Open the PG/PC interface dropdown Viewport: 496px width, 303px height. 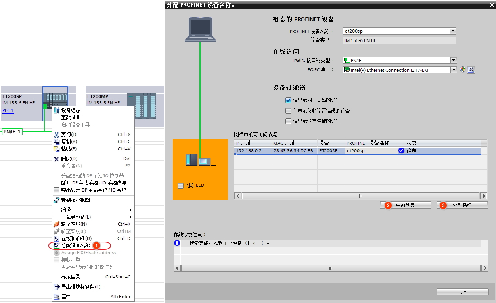[x=454, y=70]
